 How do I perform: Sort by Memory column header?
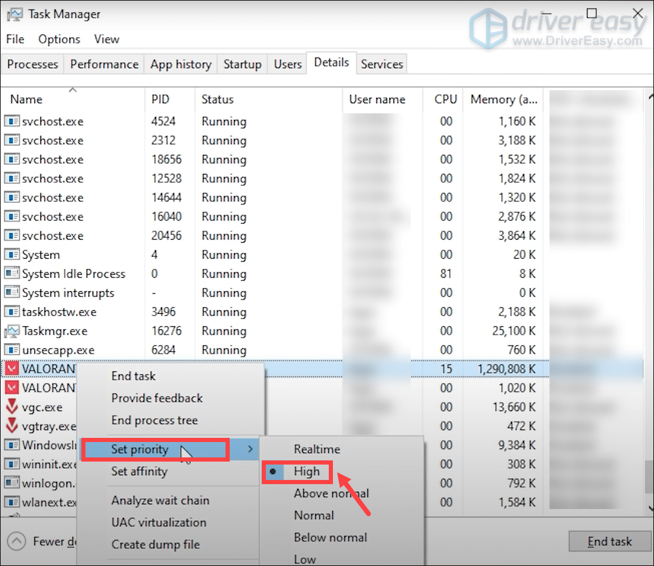pos(503,100)
